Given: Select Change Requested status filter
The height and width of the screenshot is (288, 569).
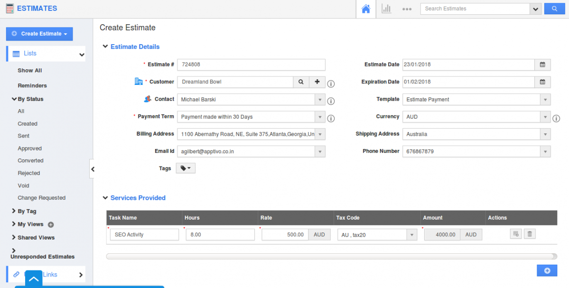Looking at the screenshot, I should pyautogui.click(x=41, y=198).
